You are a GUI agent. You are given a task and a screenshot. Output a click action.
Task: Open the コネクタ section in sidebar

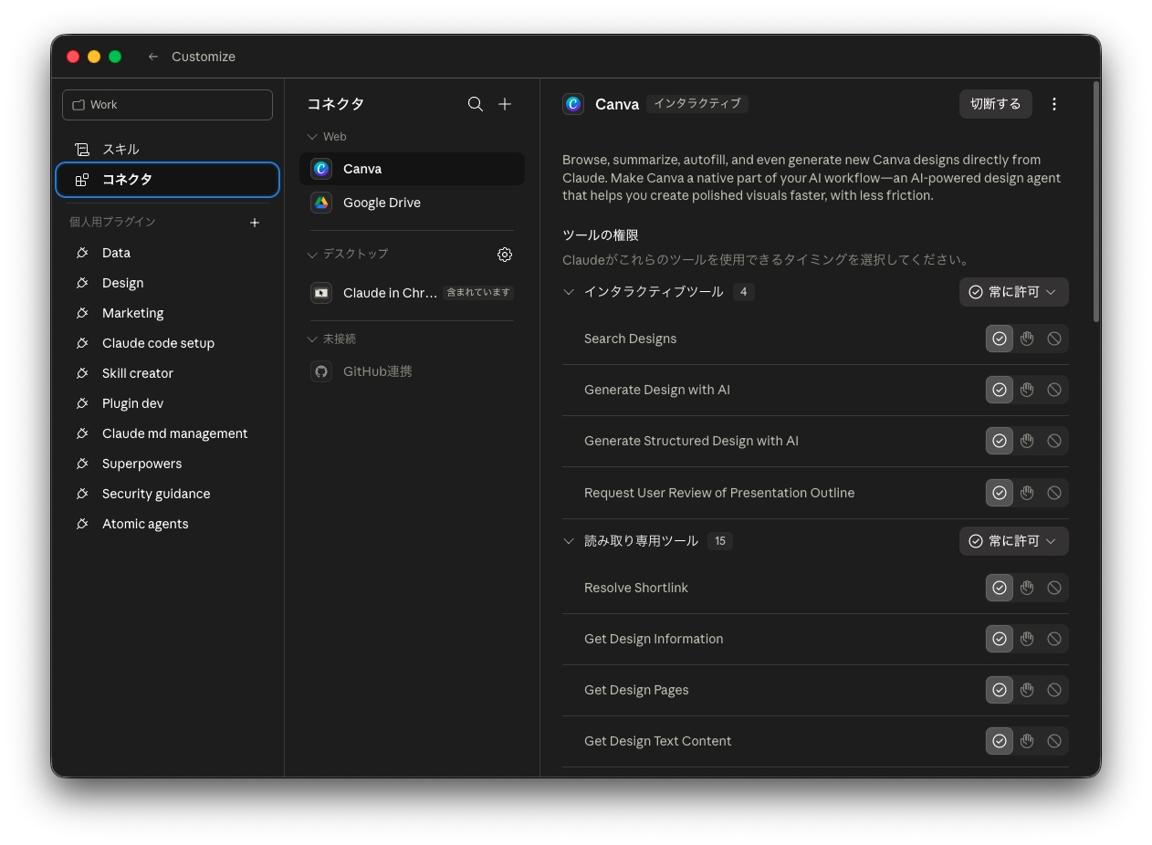pos(168,180)
